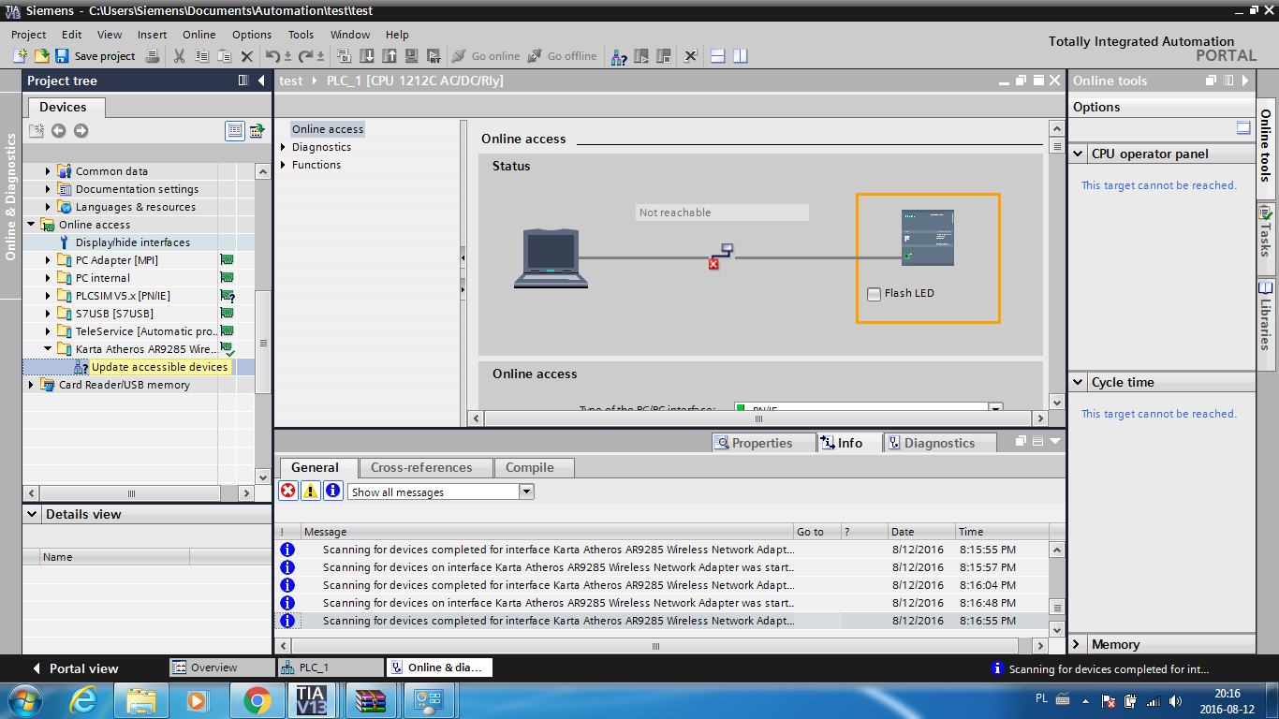Click the Open project toolbar icon

[41, 56]
